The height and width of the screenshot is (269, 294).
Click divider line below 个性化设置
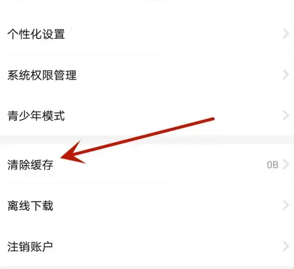tap(147, 54)
